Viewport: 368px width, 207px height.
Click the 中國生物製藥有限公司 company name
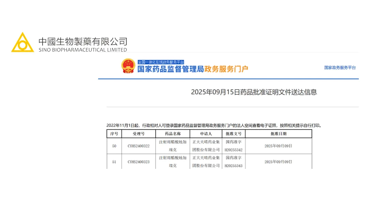click(x=83, y=42)
